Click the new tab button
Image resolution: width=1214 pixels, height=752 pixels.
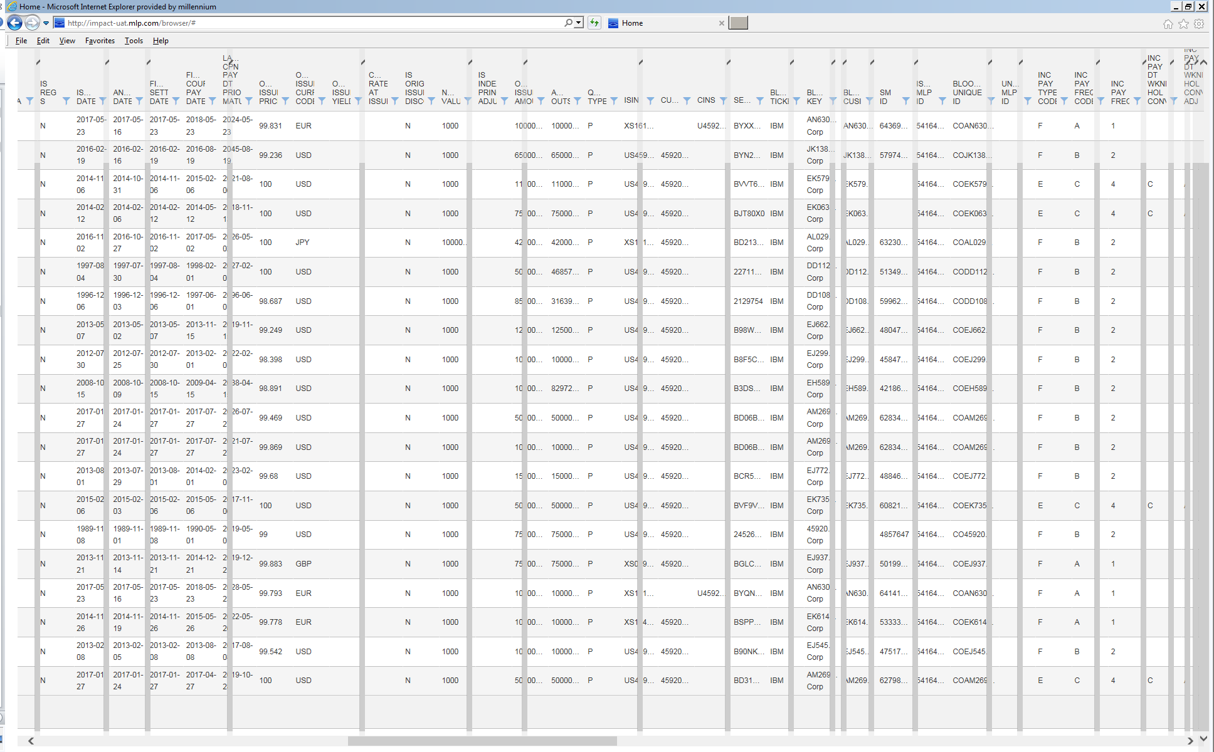[x=739, y=23]
